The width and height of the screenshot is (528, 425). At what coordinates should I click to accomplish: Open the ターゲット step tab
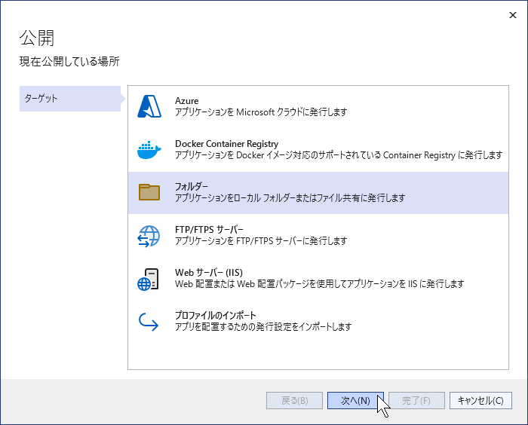click(x=70, y=99)
